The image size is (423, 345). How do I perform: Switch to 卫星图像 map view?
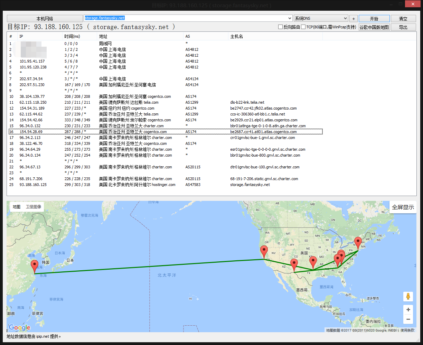pyautogui.click(x=34, y=207)
